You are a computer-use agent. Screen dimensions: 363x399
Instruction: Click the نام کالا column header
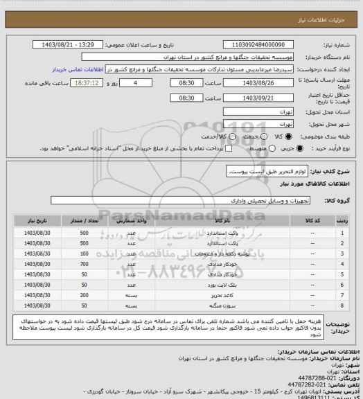(x=222, y=221)
